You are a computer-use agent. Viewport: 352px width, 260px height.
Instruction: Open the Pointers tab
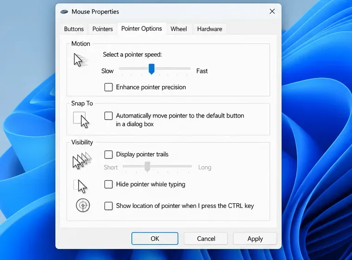(103, 29)
